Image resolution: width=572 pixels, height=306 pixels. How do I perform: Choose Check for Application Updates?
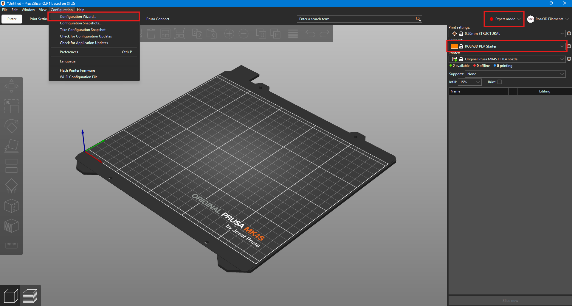[94, 43]
